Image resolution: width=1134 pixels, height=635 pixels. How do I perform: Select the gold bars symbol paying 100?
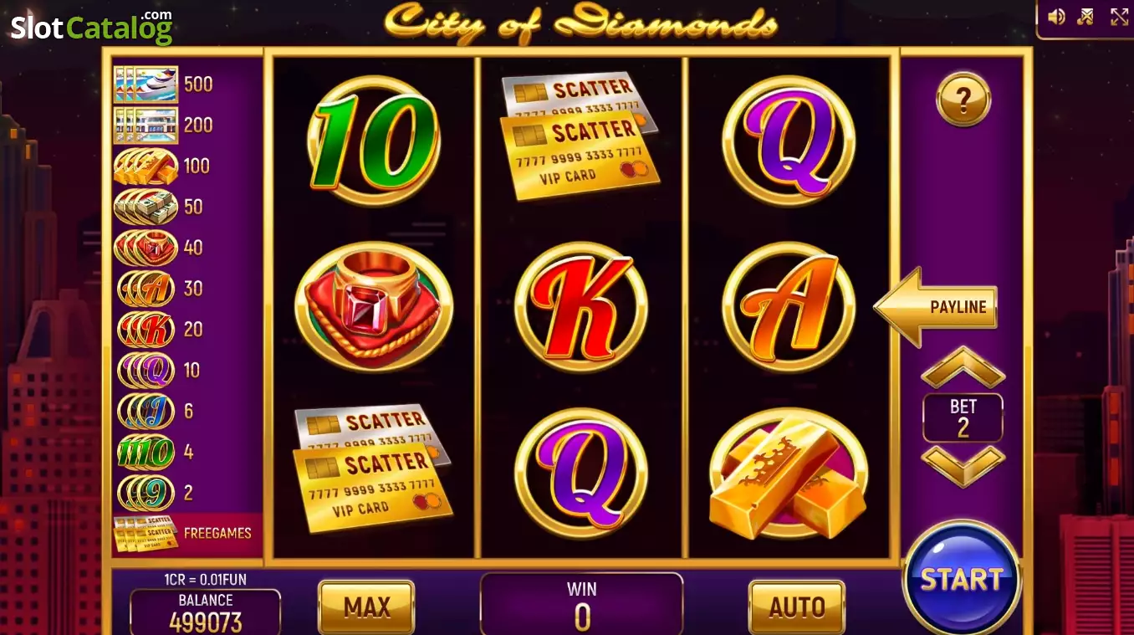tap(146, 166)
